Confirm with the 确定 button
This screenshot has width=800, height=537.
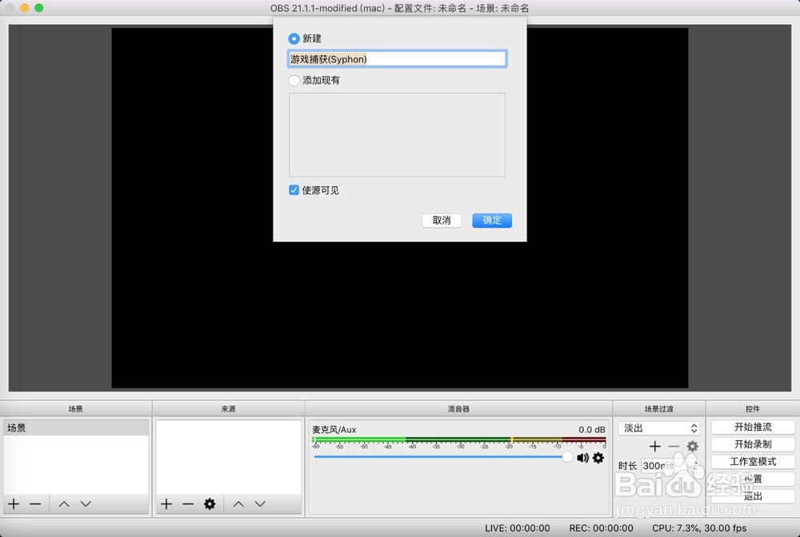492,220
